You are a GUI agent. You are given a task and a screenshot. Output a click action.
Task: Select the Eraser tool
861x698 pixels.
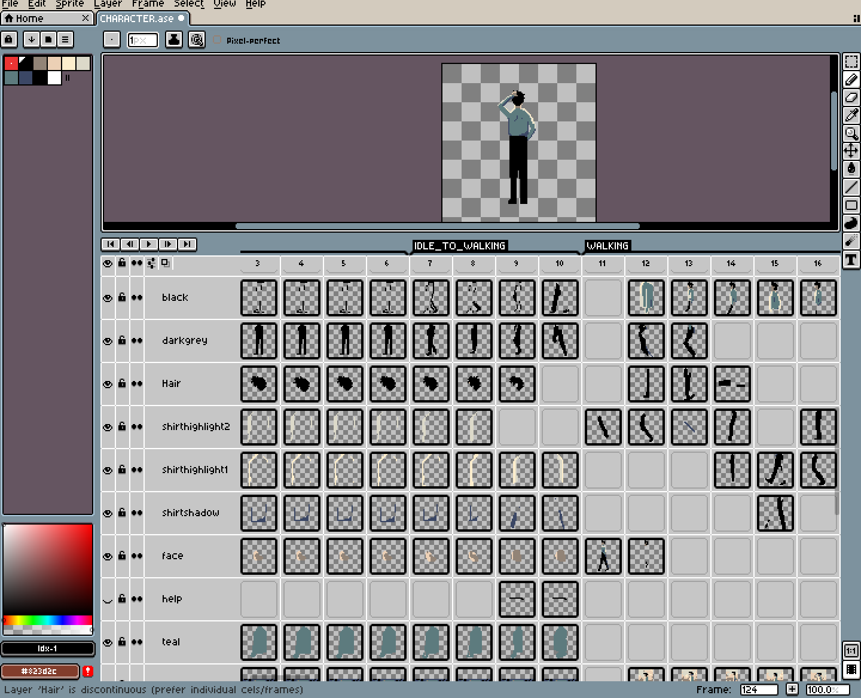point(851,97)
